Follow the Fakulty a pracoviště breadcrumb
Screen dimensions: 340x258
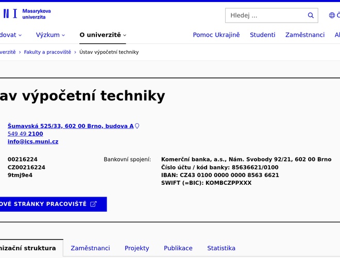pos(47,52)
